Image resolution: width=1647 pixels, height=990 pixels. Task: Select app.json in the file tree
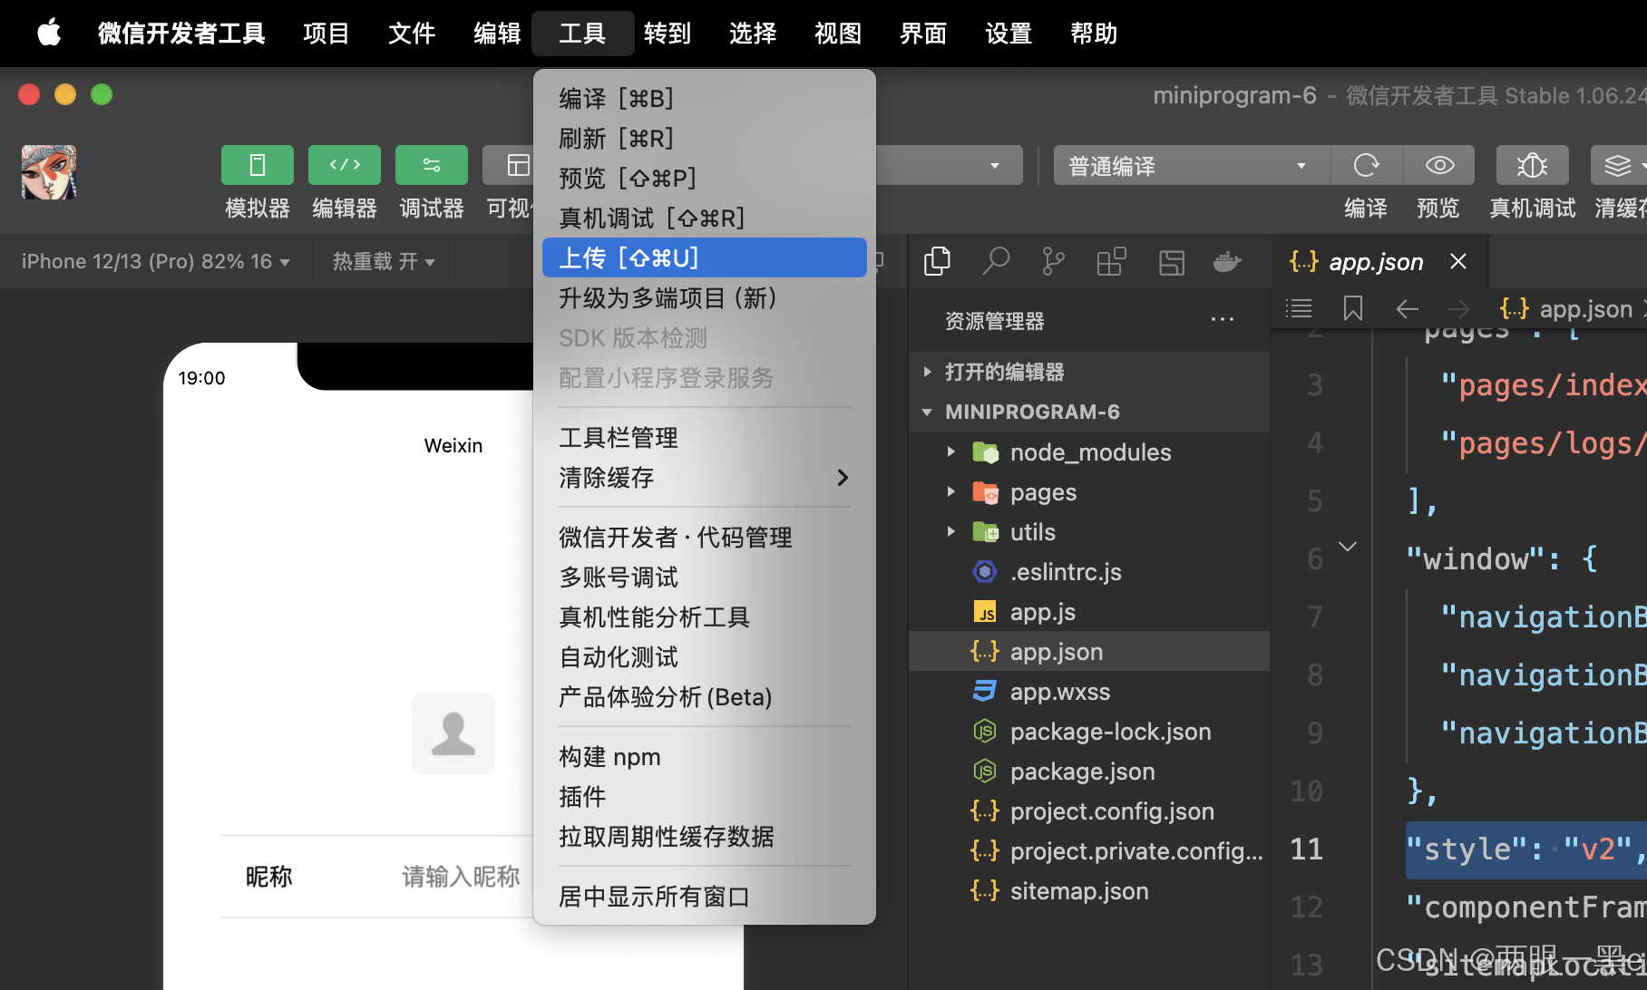tap(1089, 651)
